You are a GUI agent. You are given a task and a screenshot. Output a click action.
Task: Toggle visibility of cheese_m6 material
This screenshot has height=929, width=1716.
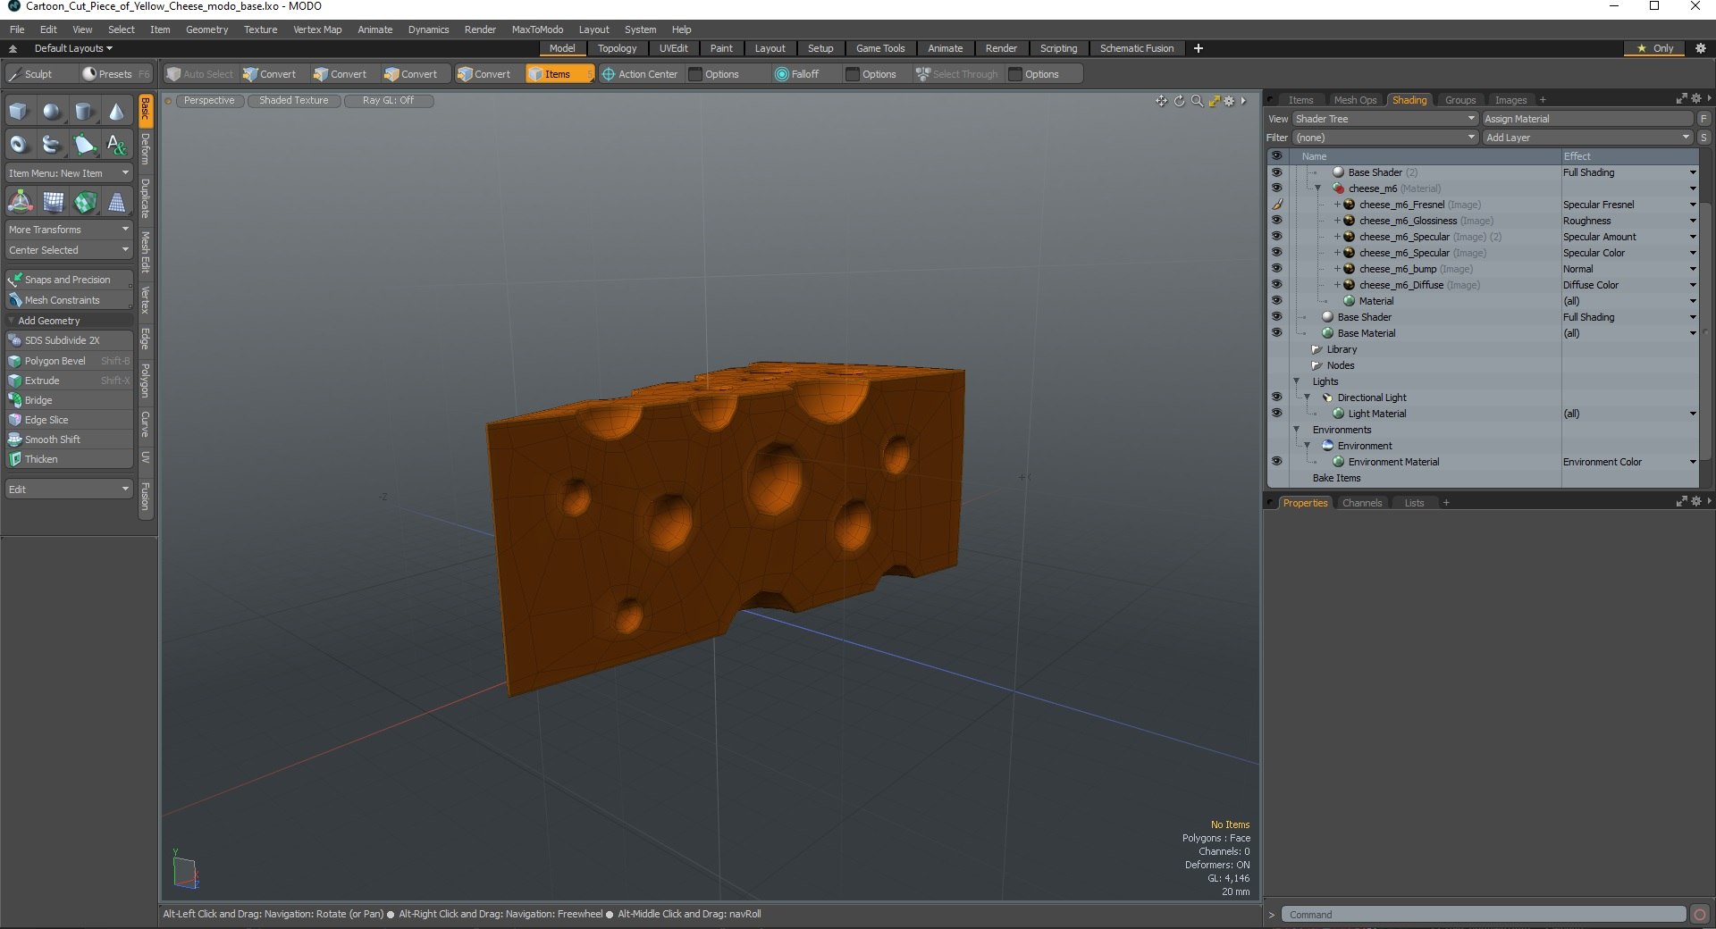click(1276, 188)
